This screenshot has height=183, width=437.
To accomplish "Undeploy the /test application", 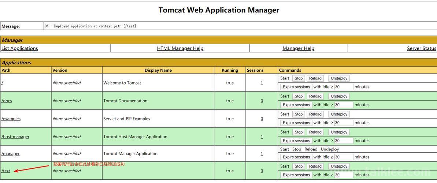I will point(339,166).
